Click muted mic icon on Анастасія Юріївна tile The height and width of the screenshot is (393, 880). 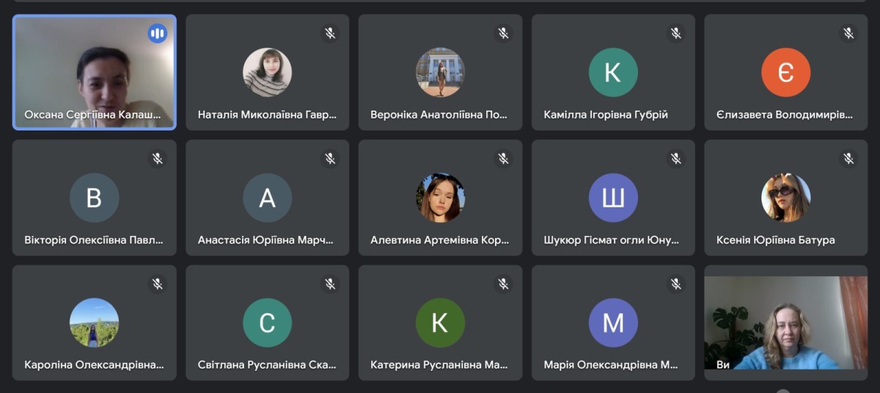[330, 158]
